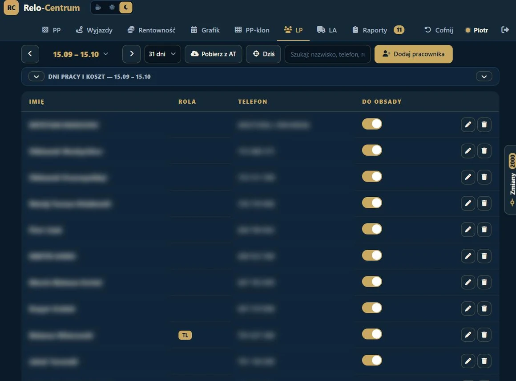Edit the second employee with pencil
Screen dimensions: 516x381
pos(468,151)
